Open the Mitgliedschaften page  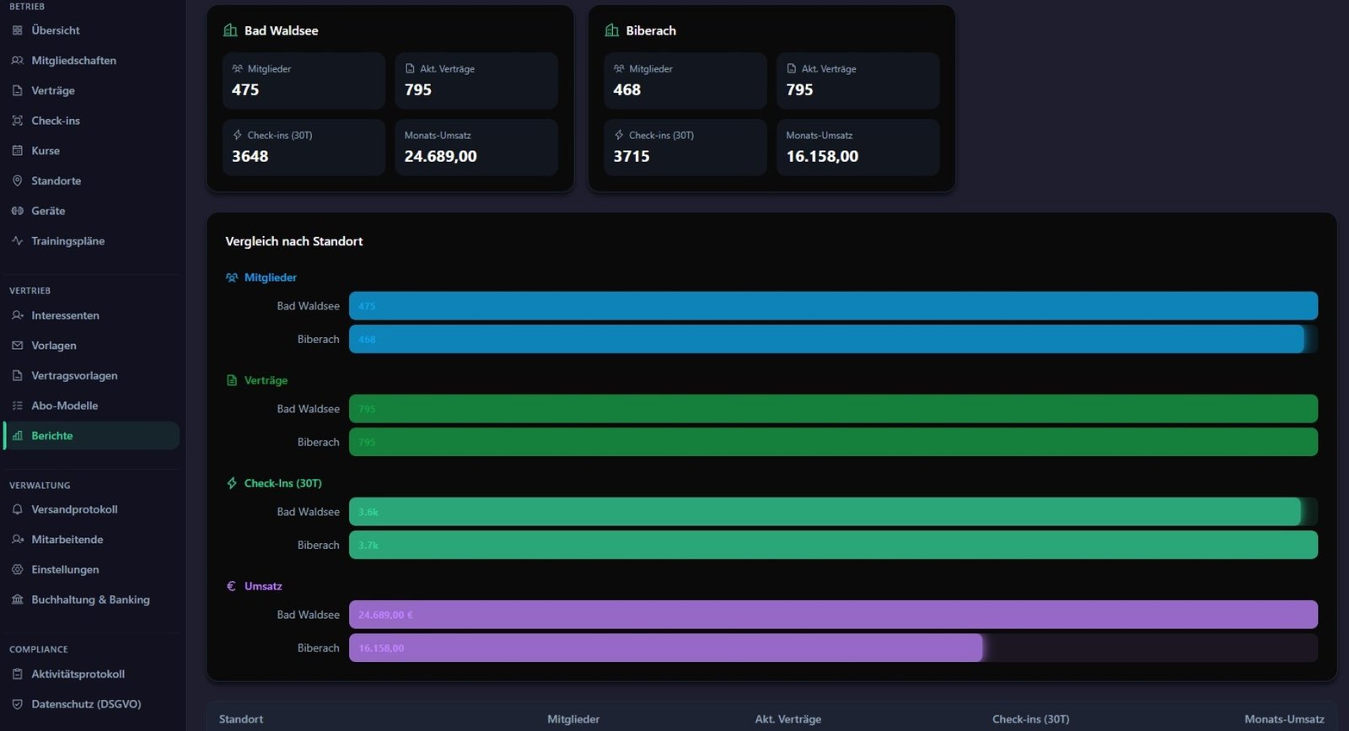[91, 61]
